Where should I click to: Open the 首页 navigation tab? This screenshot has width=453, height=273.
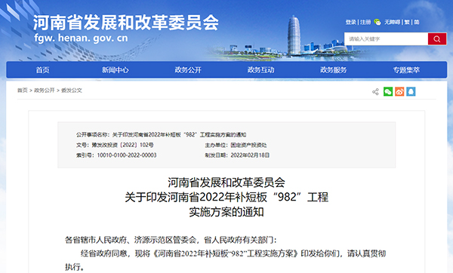[42, 70]
